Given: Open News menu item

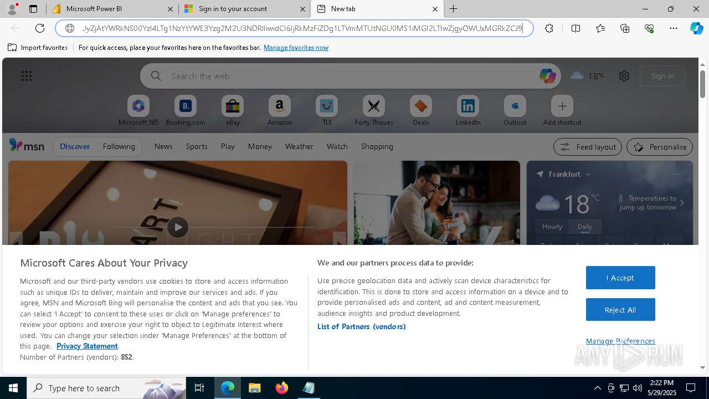Looking at the screenshot, I should pyautogui.click(x=163, y=146).
